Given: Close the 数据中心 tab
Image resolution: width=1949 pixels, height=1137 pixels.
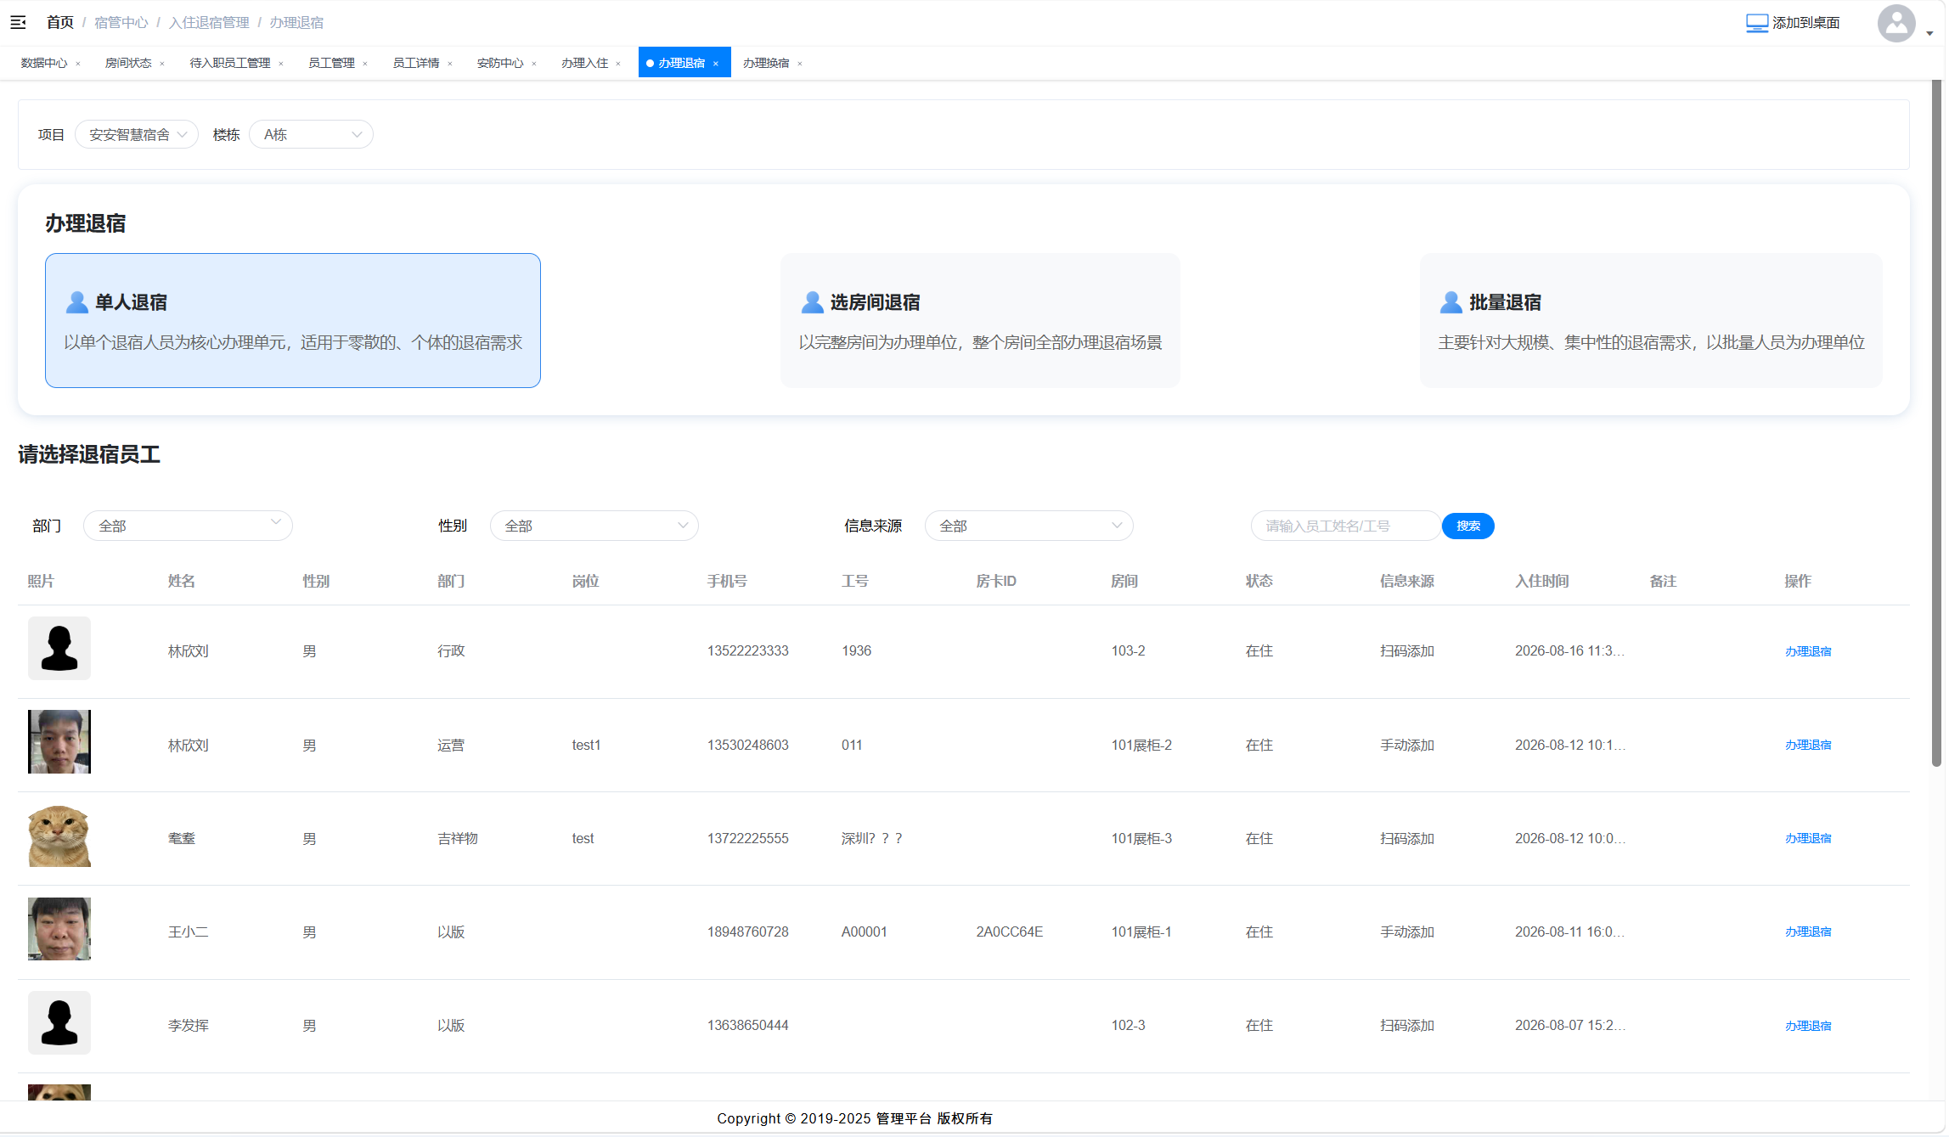Looking at the screenshot, I should (x=78, y=64).
